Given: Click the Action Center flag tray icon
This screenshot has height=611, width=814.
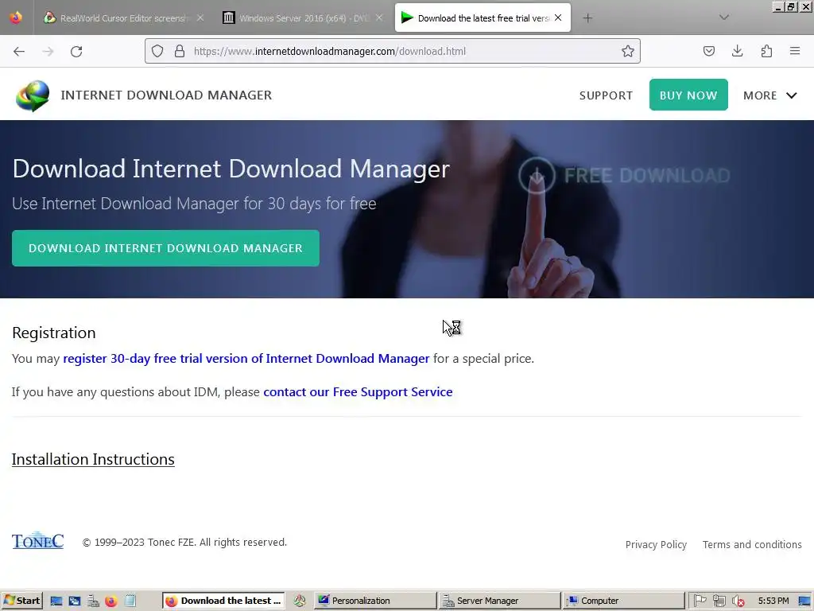Looking at the screenshot, I should click(x=700, y=601).
